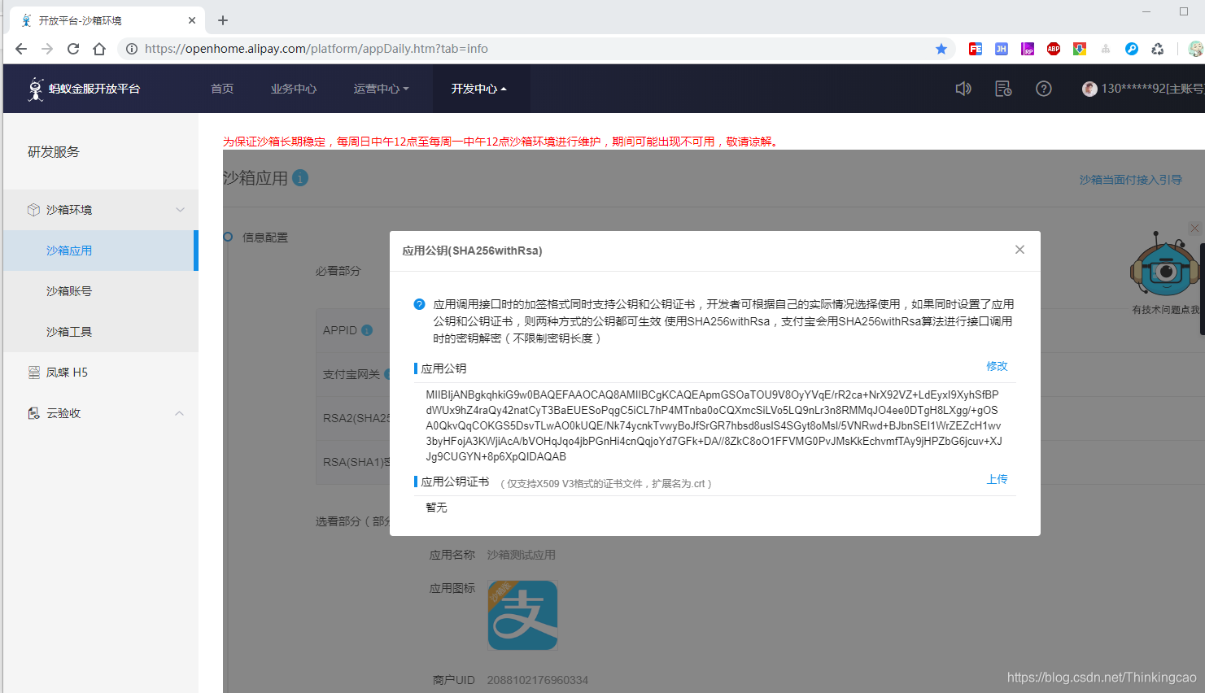This screenshot has height=693, width=1205.
Task: Click the 暂无 certificate placeholder text
Action: (436, 508)
